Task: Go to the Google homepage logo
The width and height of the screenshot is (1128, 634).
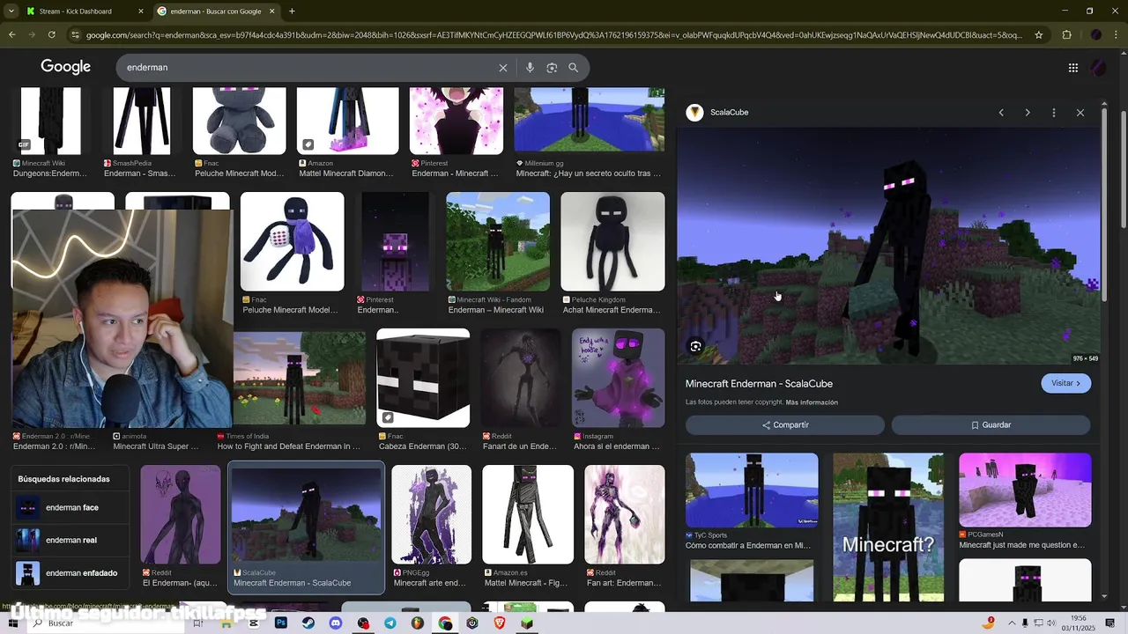Action: point(65,67)
